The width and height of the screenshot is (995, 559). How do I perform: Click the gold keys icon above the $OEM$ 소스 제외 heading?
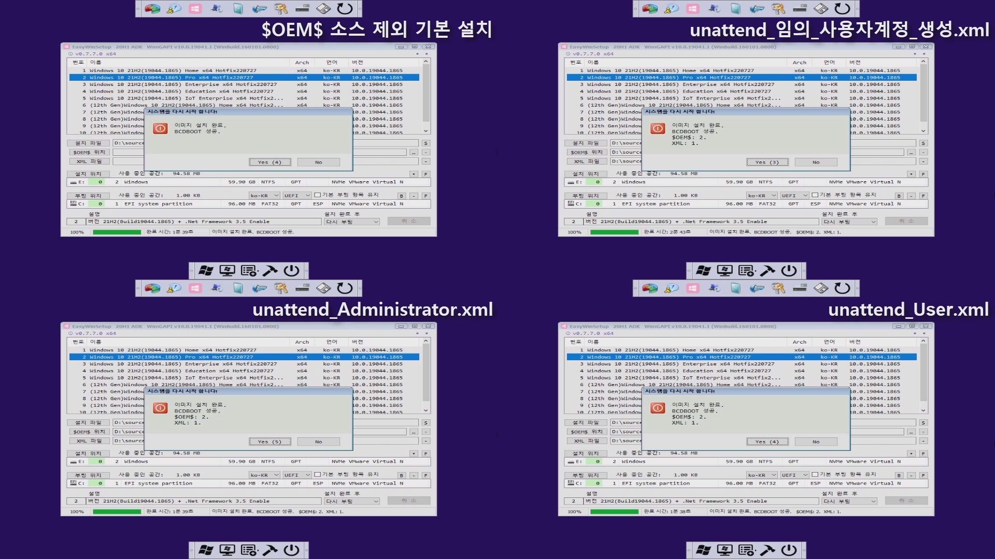[x=280, y=9]
